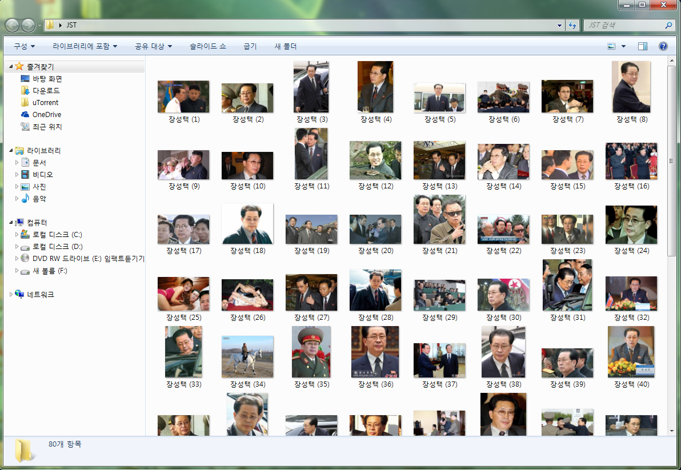Expand the 공유 대상 dropdown menu
Image resolution: width=681 pixels, height=470 pixels.
(x=153, y=46)
